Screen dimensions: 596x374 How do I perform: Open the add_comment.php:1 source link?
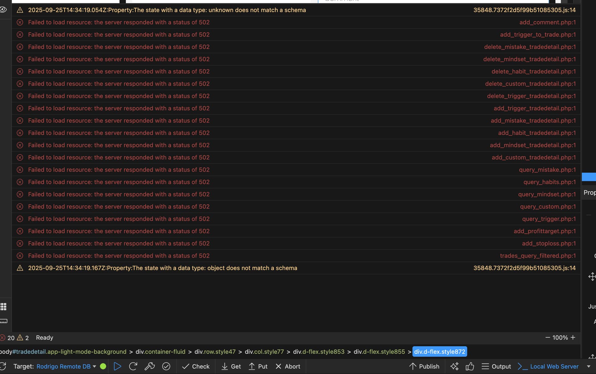[547, 22]
